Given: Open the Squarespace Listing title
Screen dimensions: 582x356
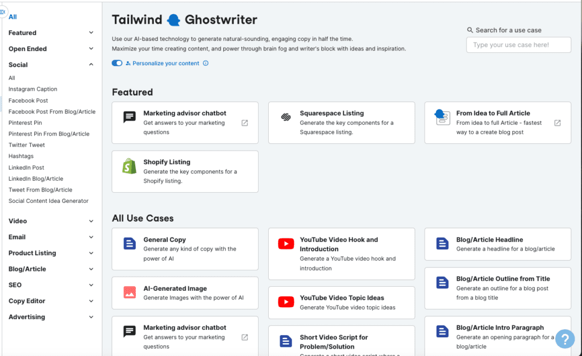Looking at the screenshot, I should (x=332, y=113).
